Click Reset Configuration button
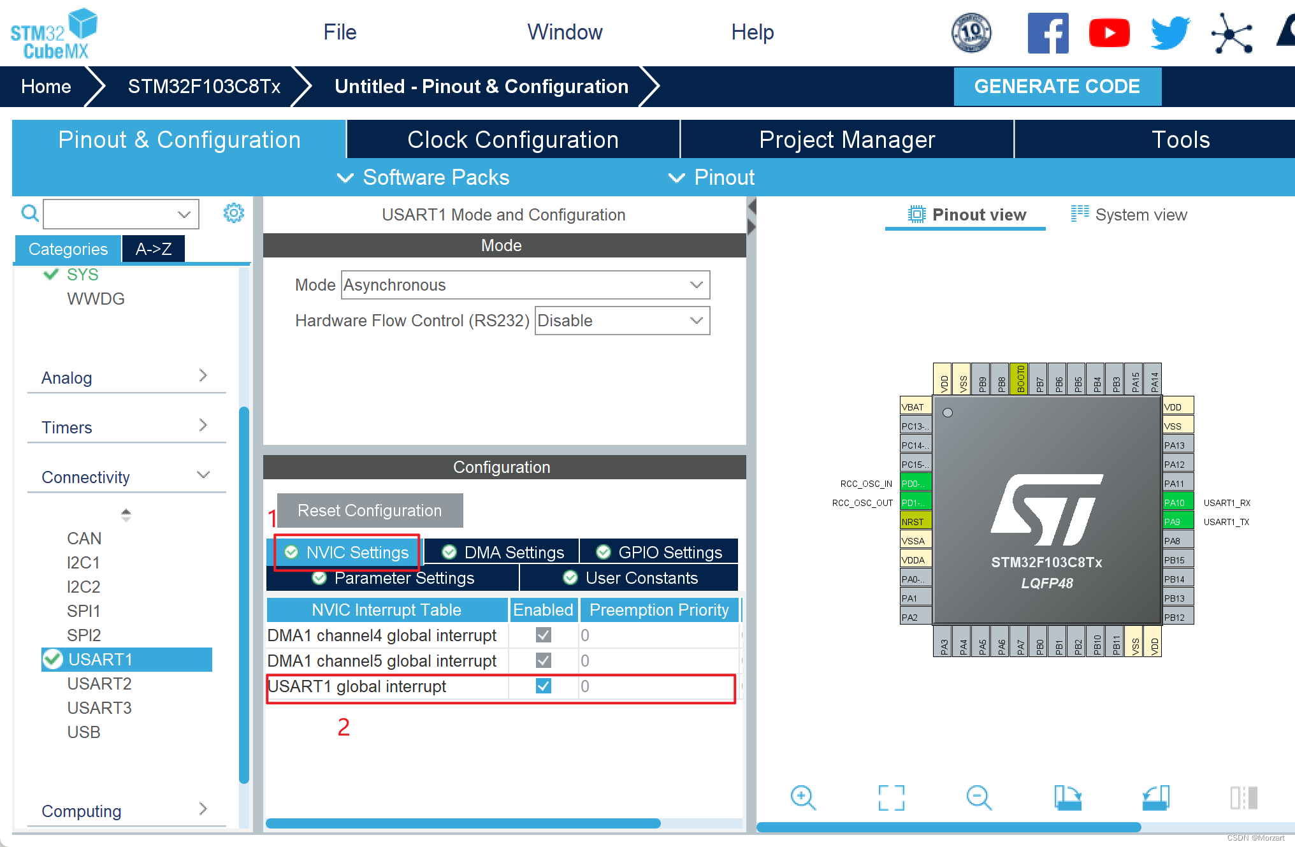Viewport: 1295px width, 847px height. (370, 510)
